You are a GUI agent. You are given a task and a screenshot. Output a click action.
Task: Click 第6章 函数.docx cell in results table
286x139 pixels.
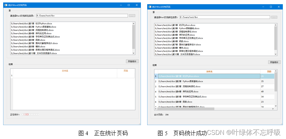(209, 102)
